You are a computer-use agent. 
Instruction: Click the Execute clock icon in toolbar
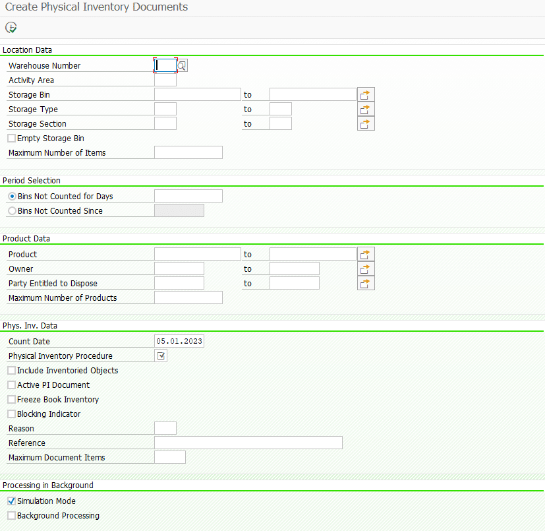[11, 28]
